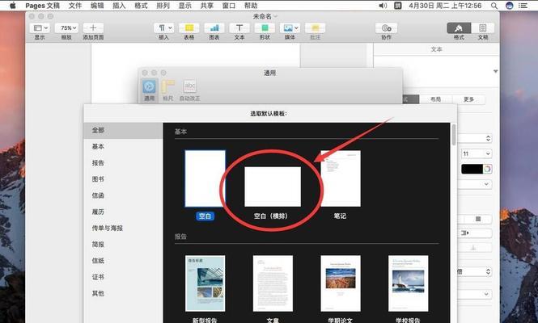Click the 添加页面 plus icon
This screenshot has width=538, height=323.
point(93,28)
